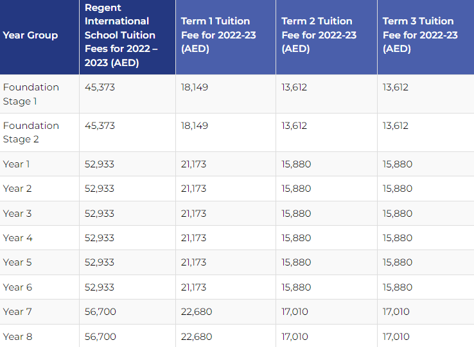Viewport: 474px width, 347px height.
Task: Select Year 7 Term 1 fee 22,680
Action: [x=197, y=312]
